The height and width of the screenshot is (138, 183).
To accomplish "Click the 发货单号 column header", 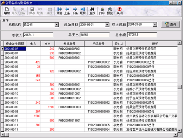I will [x=69, y=44].
